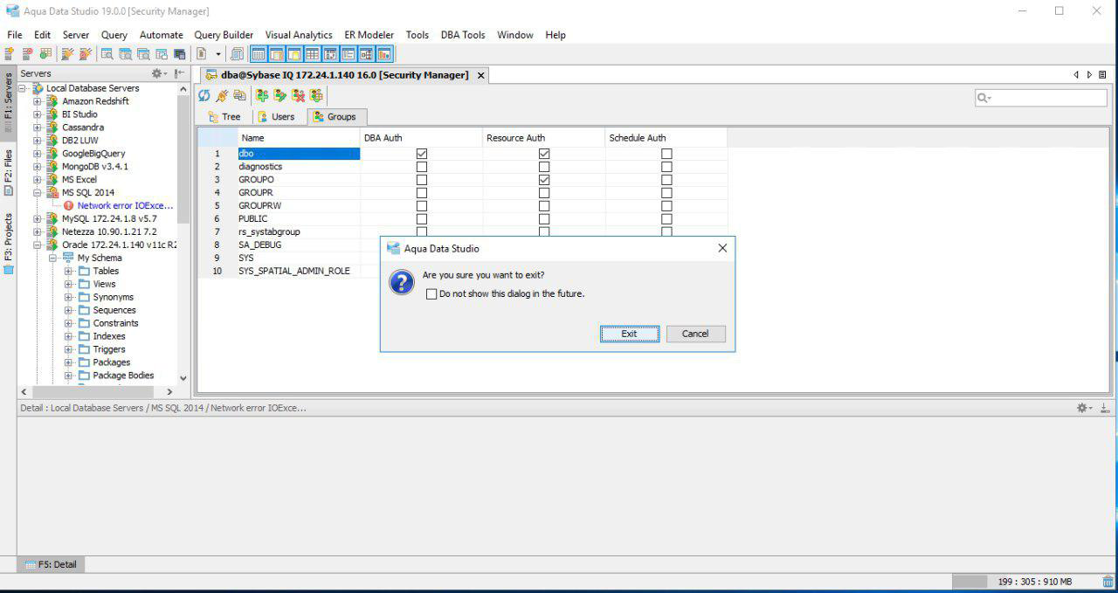Open the Detail panel gear icon
The height and width of the screenshot is (593, 1118).
[x=1083, y=408]
